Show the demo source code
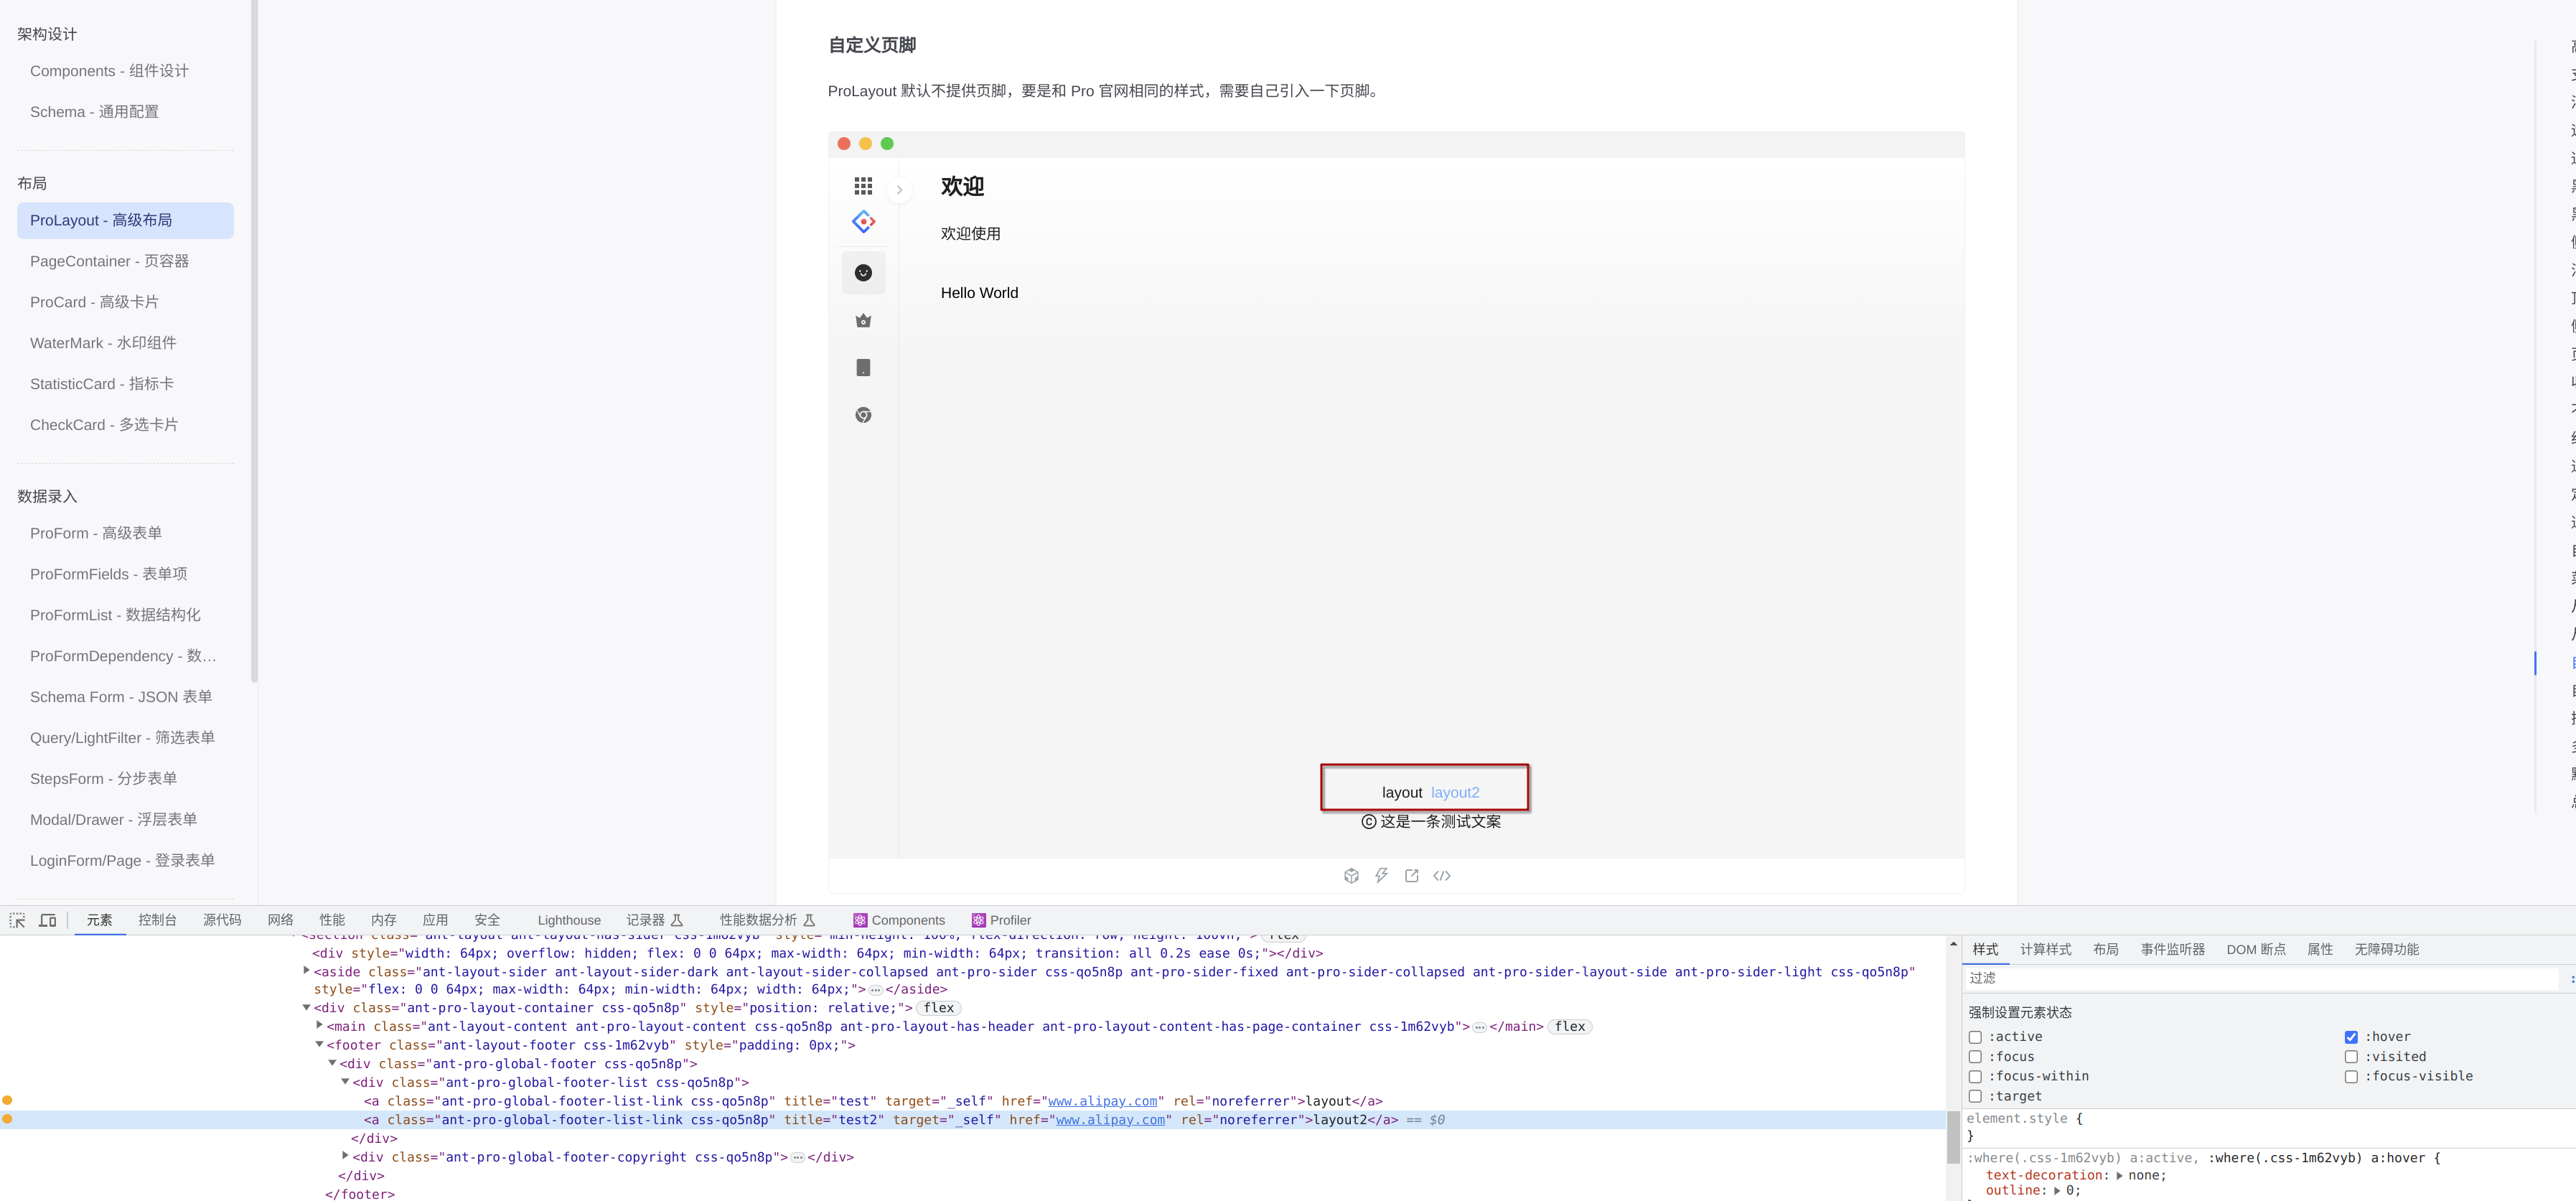 [x=1442, y=875]
